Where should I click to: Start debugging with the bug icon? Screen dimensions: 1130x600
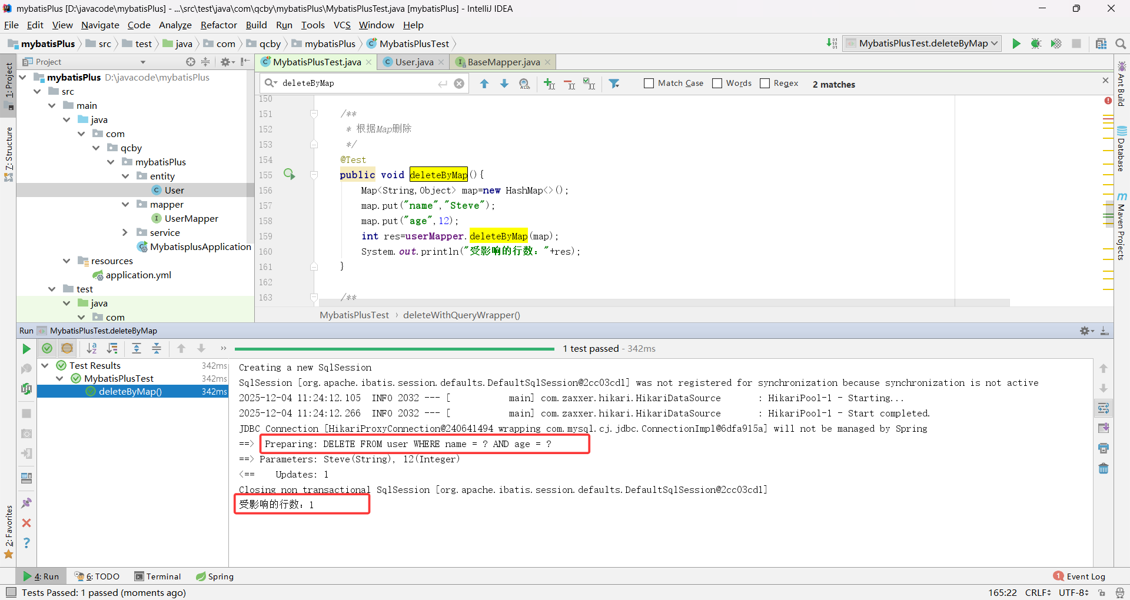point(1036,44)
